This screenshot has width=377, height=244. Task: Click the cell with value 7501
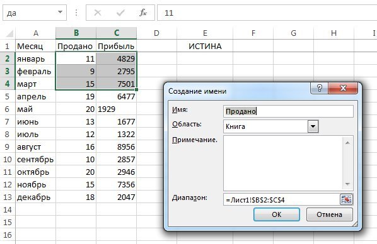point(117,84)
